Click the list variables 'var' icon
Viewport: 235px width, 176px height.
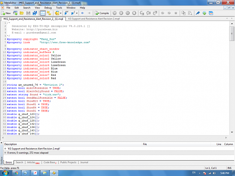[66, 13]
